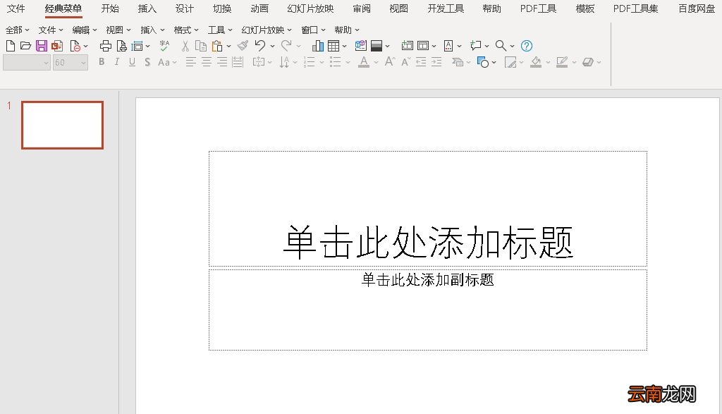This screenshot has width=722, height=414.
Task: Open the undo dropdown arrow
Action: pyautogui.click(x=271, y=46)
